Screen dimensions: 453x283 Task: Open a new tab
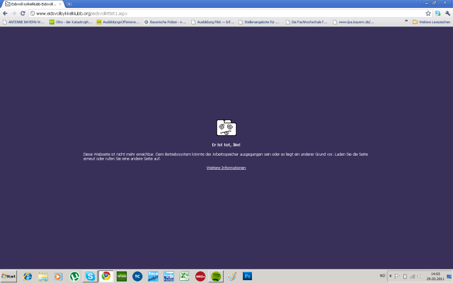[x=70, y=4]
